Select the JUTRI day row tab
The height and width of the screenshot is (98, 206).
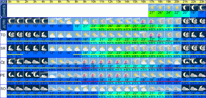[3, 24]
